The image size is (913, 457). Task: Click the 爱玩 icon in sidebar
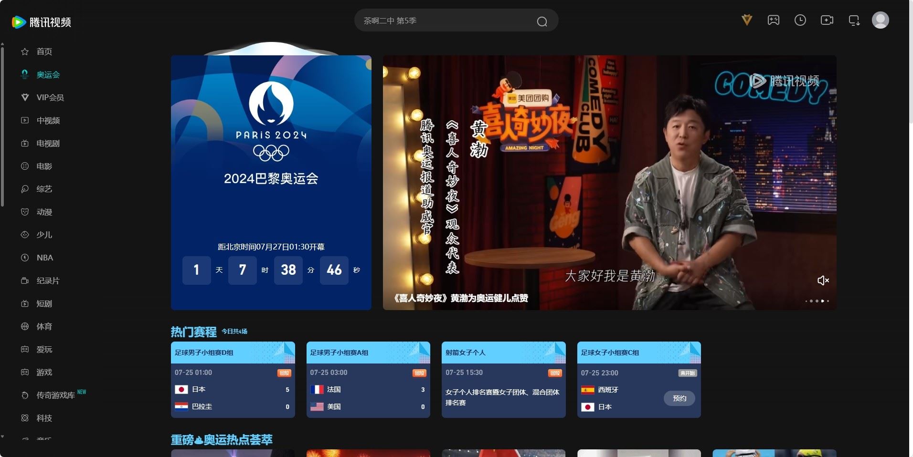(25, 349)
